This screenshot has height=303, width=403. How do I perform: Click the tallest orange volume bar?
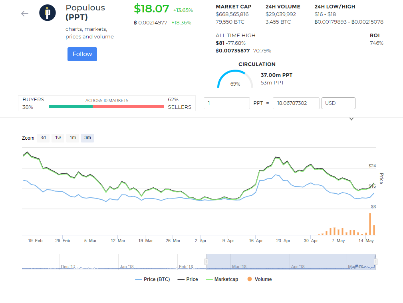[x=370, y=224]
